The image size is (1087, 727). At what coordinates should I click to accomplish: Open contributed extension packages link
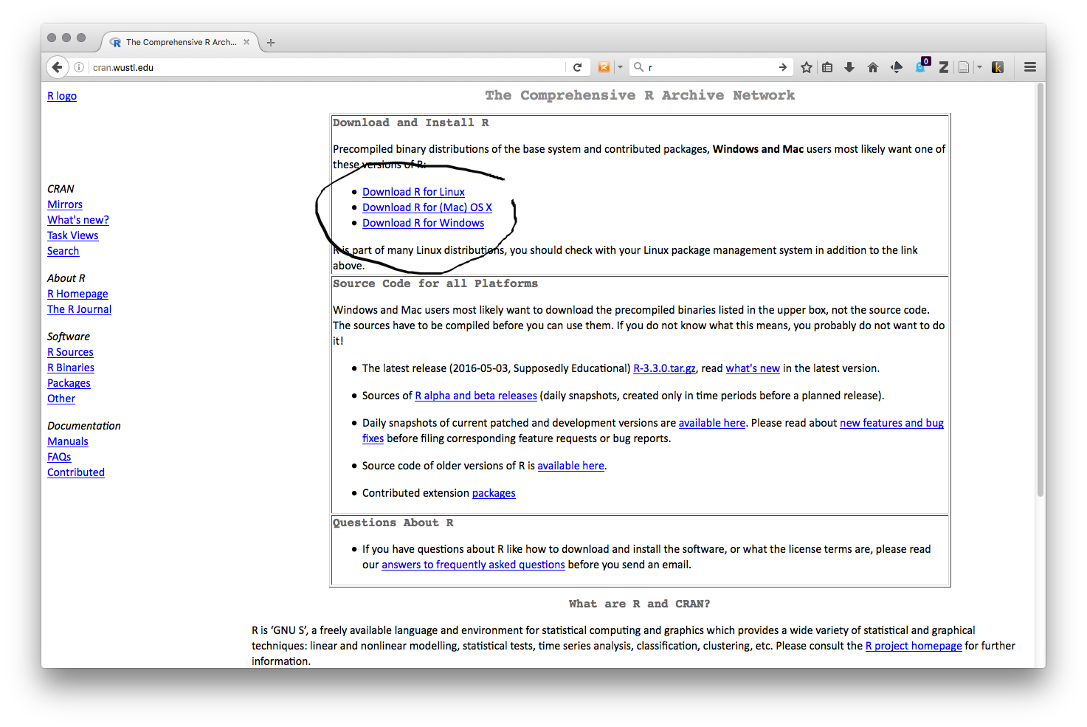pyautogui.click(x=494, y=493)
